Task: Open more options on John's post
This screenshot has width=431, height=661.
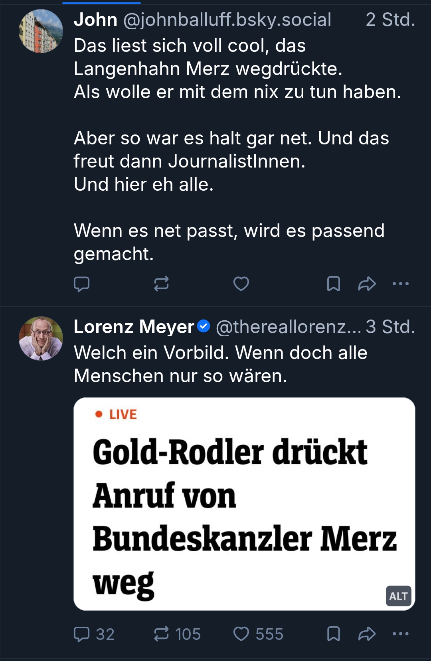Action: [401, 284]
